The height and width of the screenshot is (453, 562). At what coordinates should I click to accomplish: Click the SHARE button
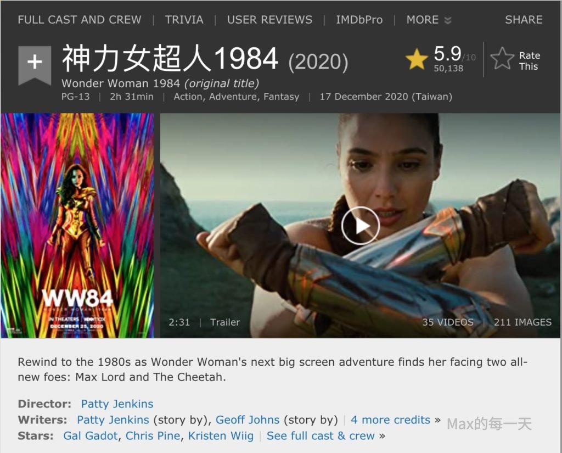tap(524, 20)
